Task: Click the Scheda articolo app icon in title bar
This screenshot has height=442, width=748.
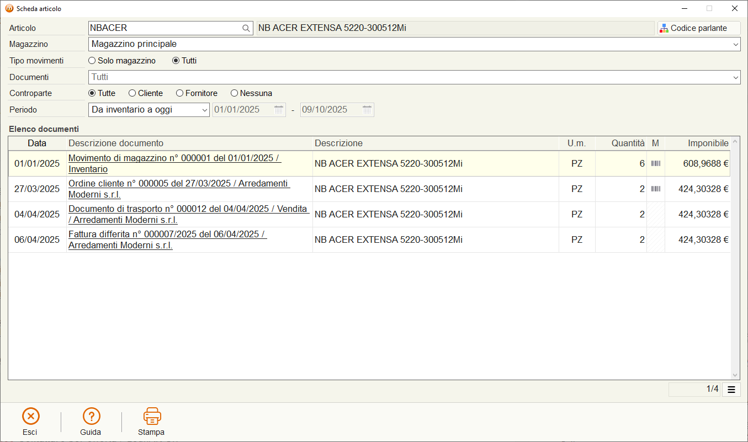Action: tap(9, 8)
